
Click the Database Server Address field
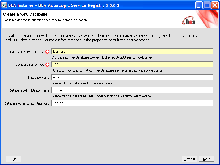click(x=132, y=51)
